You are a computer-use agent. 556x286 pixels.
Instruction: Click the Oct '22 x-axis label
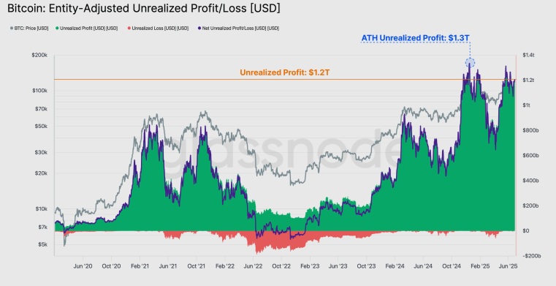pyautogui.click(x=281, y=266)
